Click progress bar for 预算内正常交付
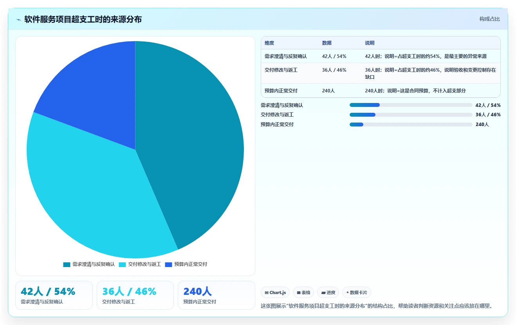 click(x=411, y=125)
